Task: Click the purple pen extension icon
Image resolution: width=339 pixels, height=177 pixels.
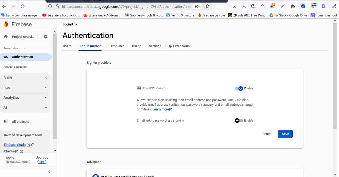Action: pos(283,7)
